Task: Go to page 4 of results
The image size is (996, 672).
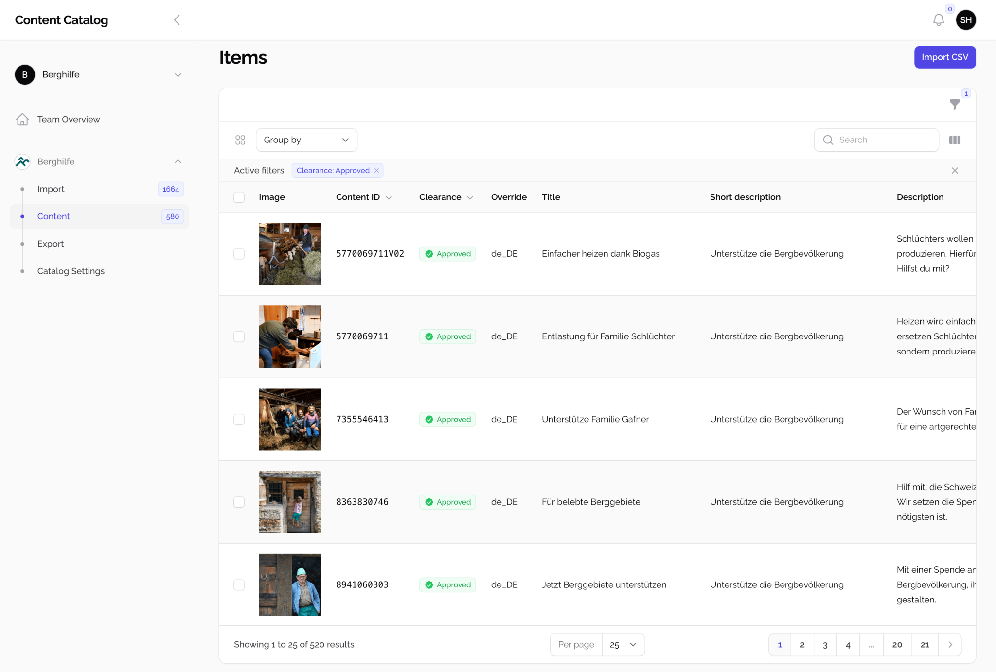Action: (x=848, y=644)
